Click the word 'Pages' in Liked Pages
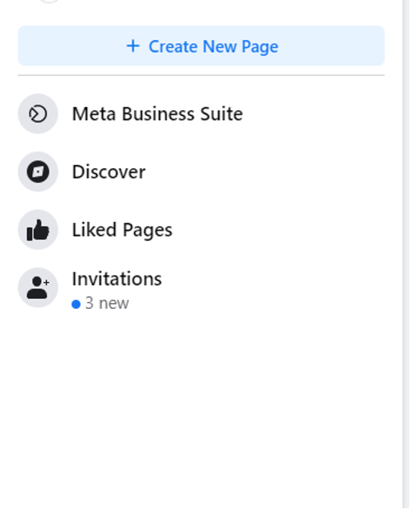The width and height of the screenshot is (410, 509). pos(148,231)
